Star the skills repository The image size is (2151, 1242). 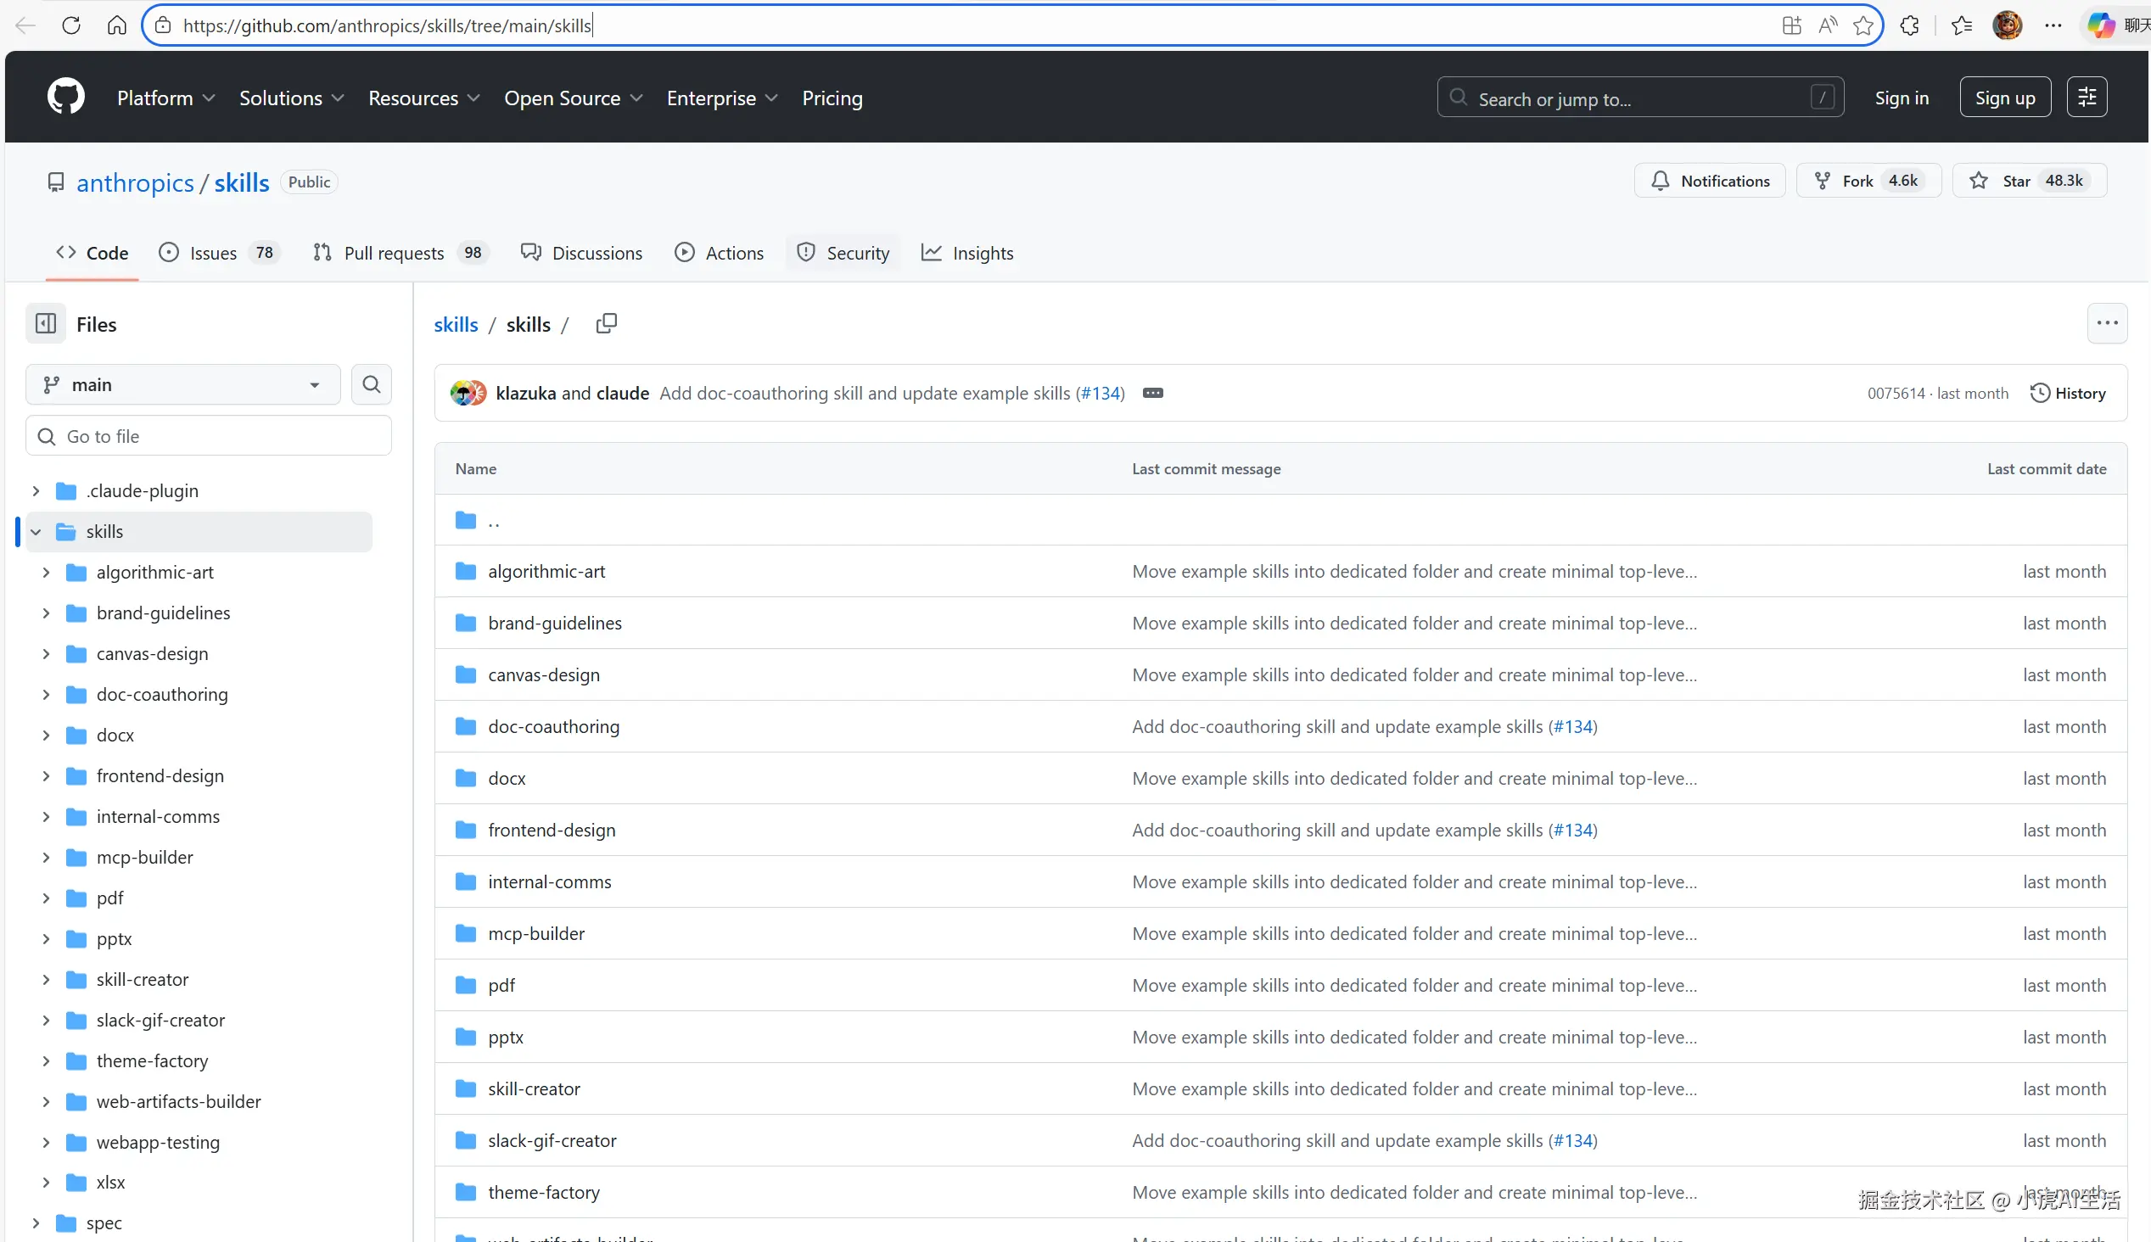coord(2029,181)
